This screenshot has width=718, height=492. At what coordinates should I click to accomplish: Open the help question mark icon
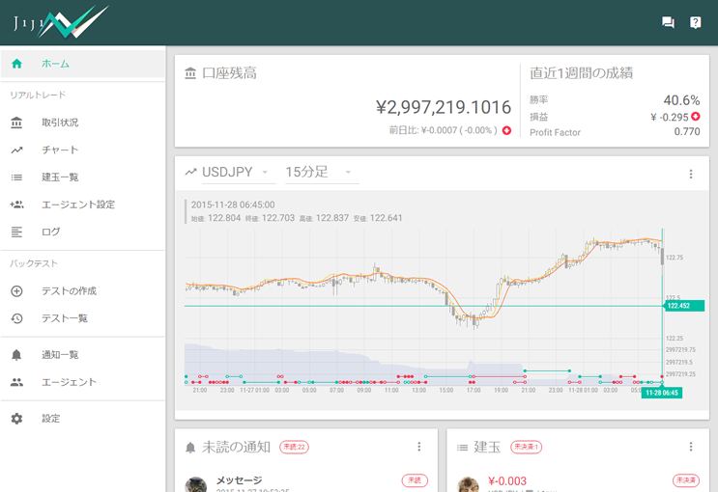click(695, 22)
